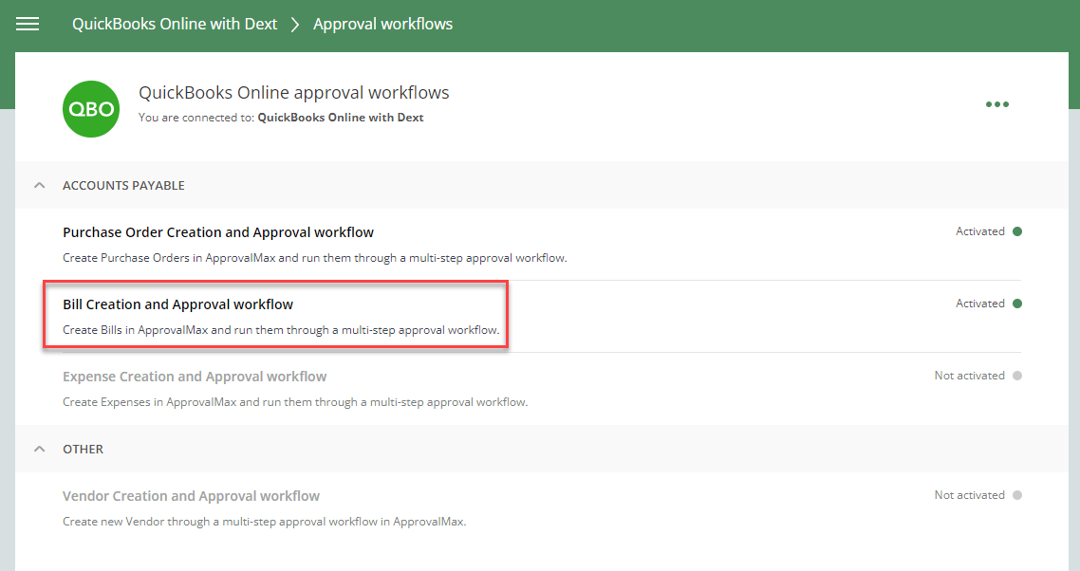Viewport: 1080px width, 571px height.
Task: Click the 'You are connected to' line
Action: click(x=281, y=118)
